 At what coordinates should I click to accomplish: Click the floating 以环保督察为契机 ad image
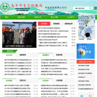click(86, 27)
